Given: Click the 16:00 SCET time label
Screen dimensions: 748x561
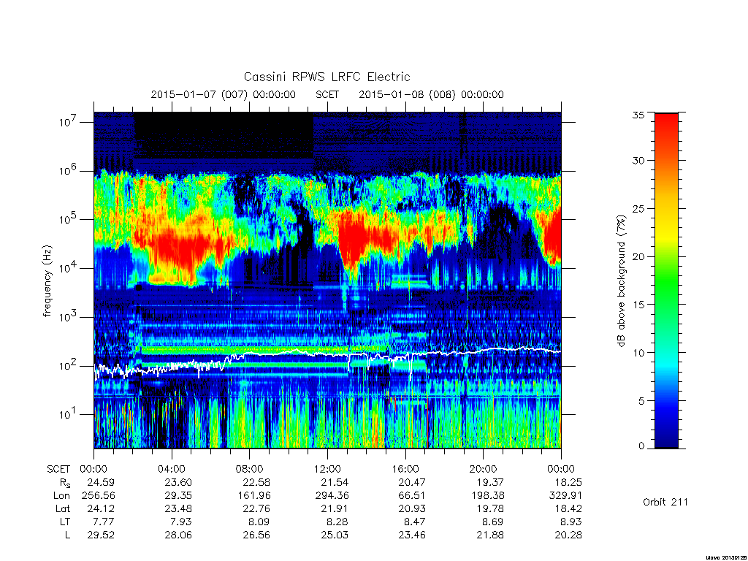Looking at the screenshot, I should (x=405, y=469).
